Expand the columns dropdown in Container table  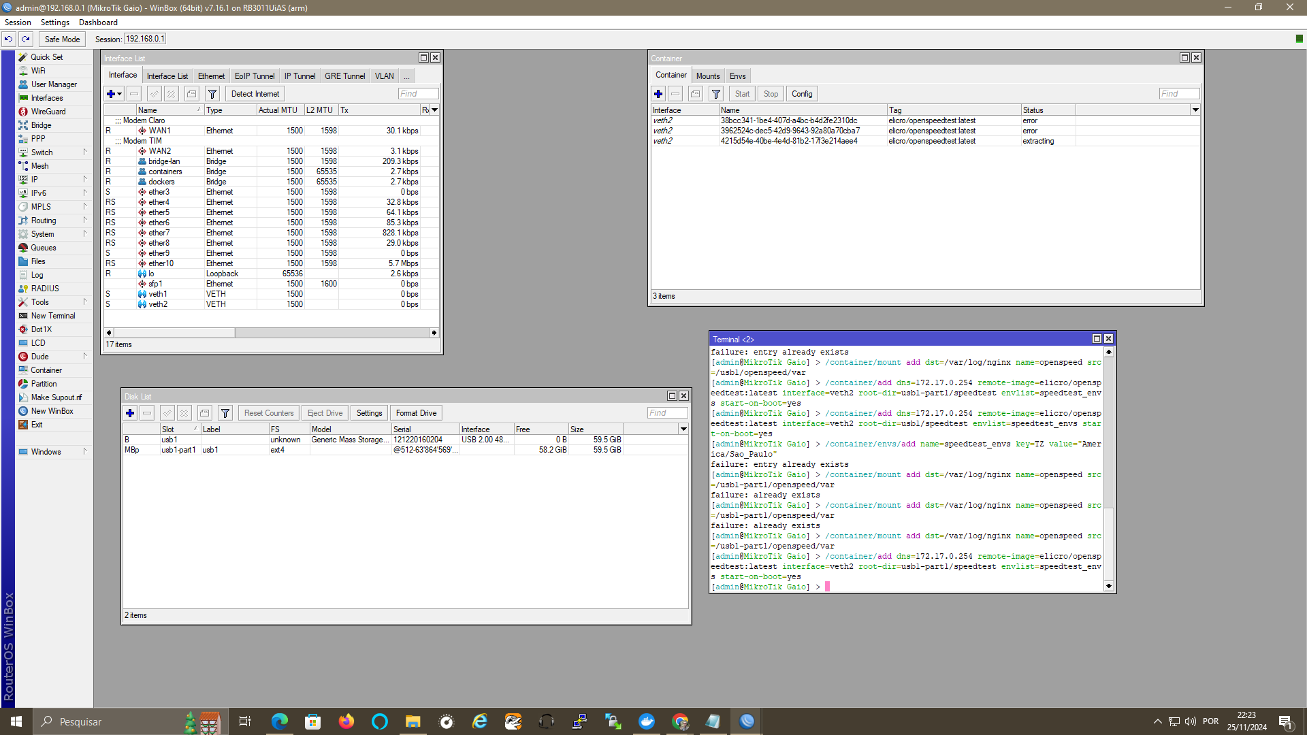(1195, 110)
